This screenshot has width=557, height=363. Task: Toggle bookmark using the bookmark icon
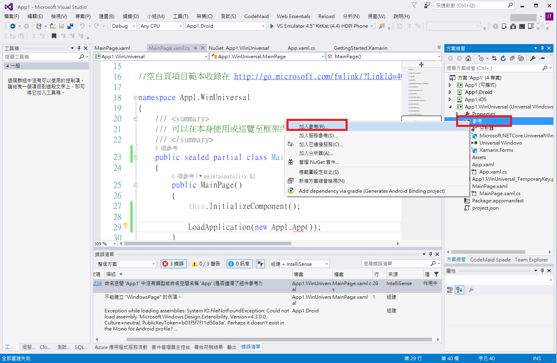[54, 36]
